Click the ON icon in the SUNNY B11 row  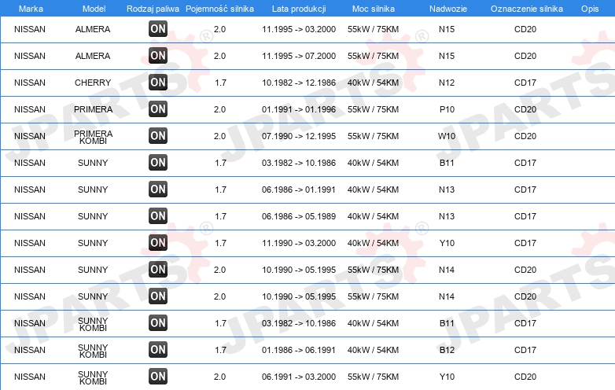(157, 162)
